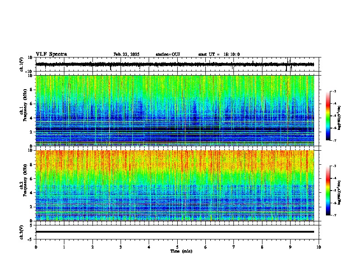359x277 pixels.
Task: Click time axis tick label "0"
Action: (36, 247)
